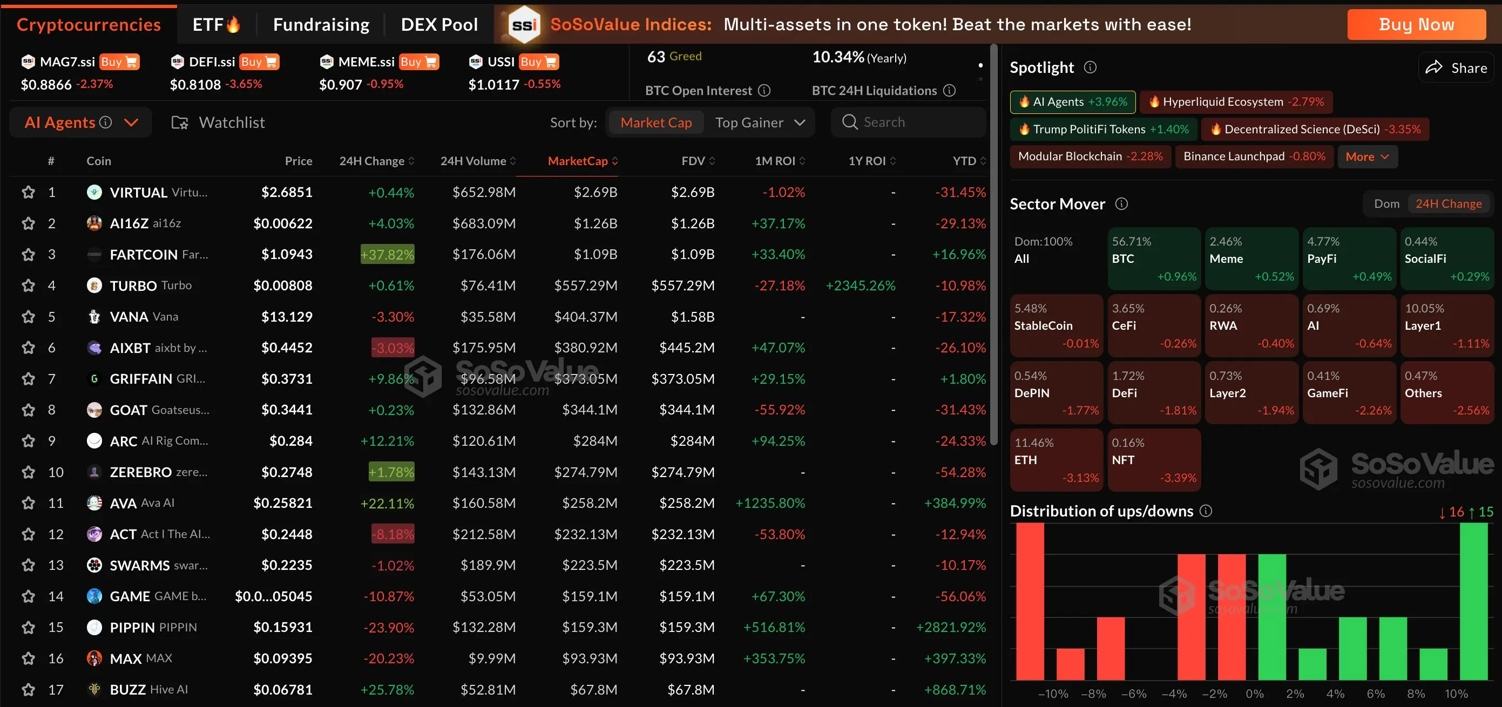Select 24H Change in Sector Mover
The width and height of the screenshot is (1502, 707).
(x=1448, y=204)
